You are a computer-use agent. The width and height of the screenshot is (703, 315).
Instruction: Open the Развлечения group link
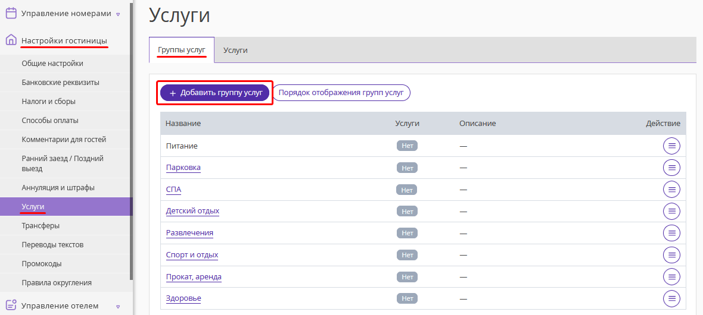189,232
